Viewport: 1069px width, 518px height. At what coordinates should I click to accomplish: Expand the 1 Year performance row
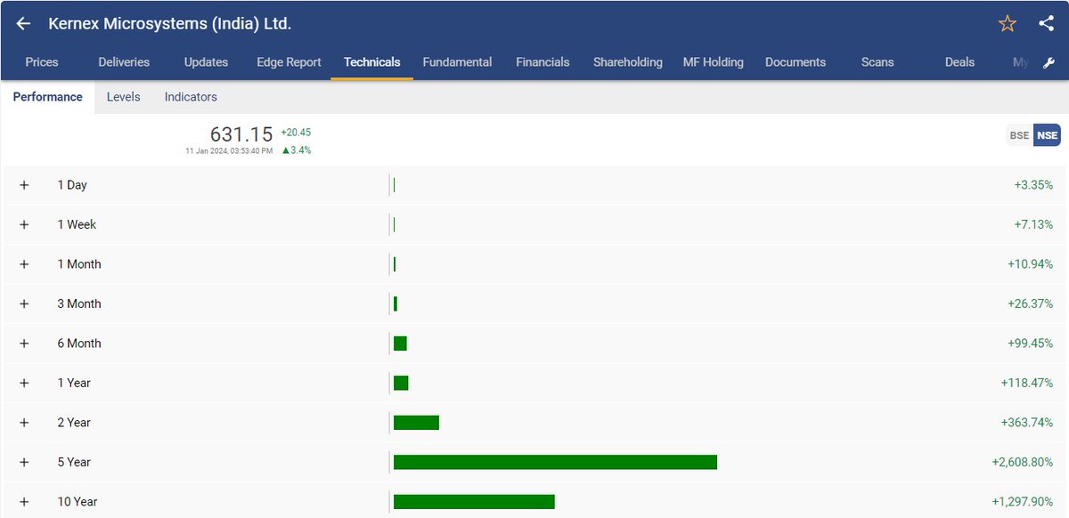click(24, 383)
